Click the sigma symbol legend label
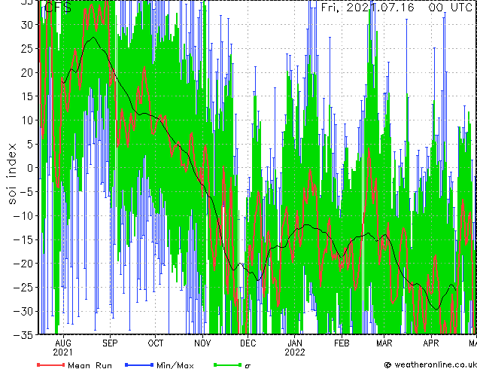477x369 pixels. [248, 366]
